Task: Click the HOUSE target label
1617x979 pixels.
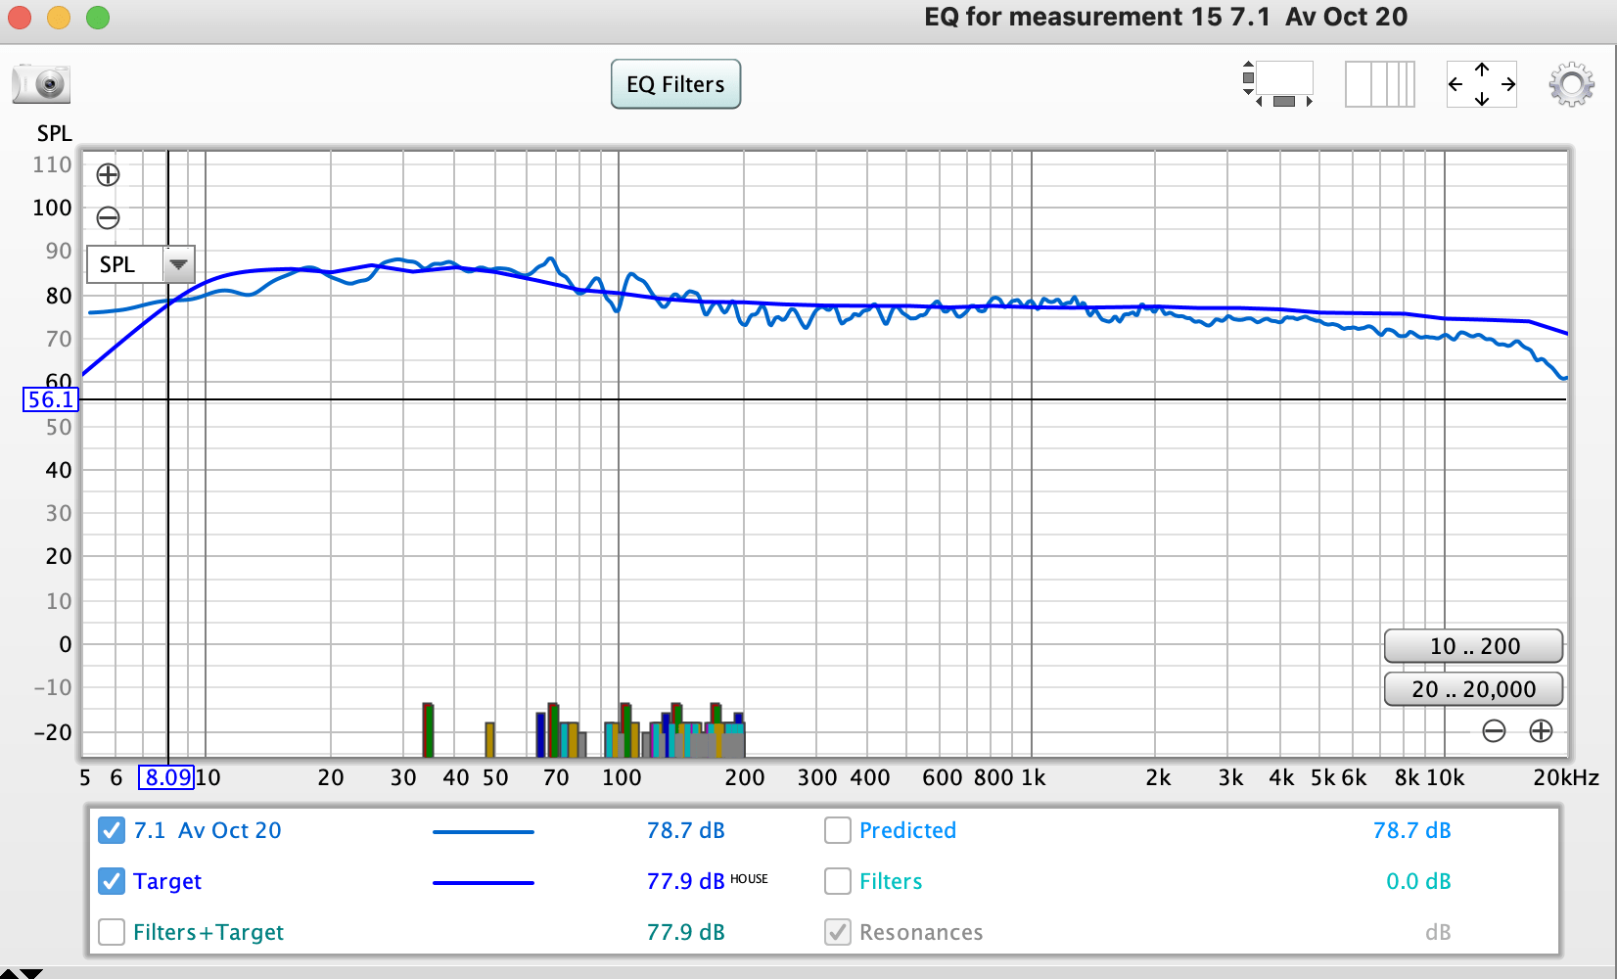Action: tap(749, 879)
